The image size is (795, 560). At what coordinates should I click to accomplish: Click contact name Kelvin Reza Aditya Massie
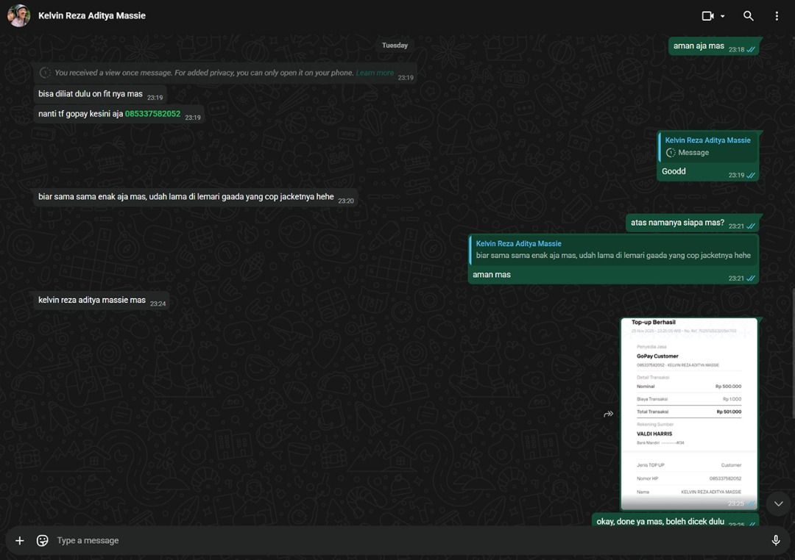92,15
